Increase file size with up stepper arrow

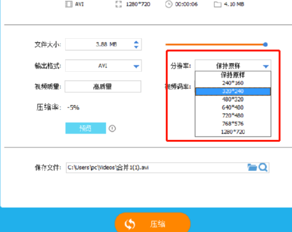(136, 42)
